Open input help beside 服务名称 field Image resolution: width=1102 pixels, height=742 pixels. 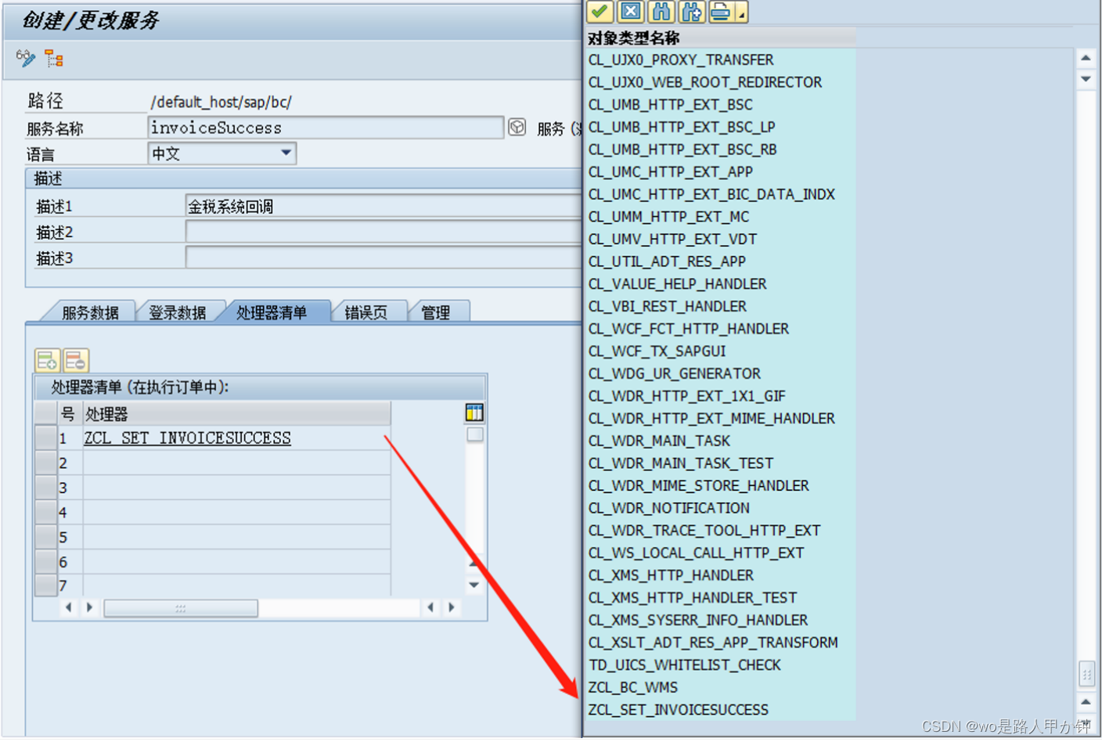tap(517, 127)
